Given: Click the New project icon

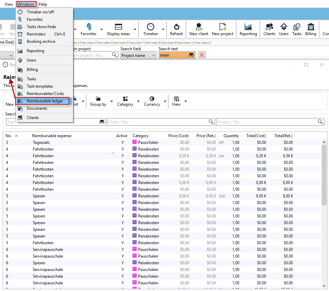Looking at the screenshot, I should coord(223,29).
